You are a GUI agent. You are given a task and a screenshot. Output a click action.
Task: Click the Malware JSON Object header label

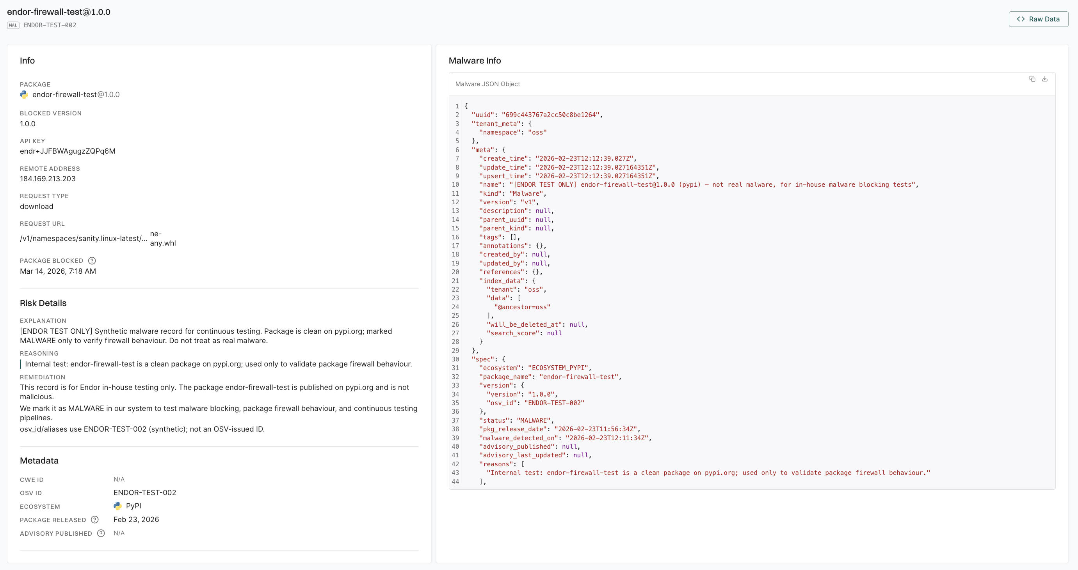487,84
